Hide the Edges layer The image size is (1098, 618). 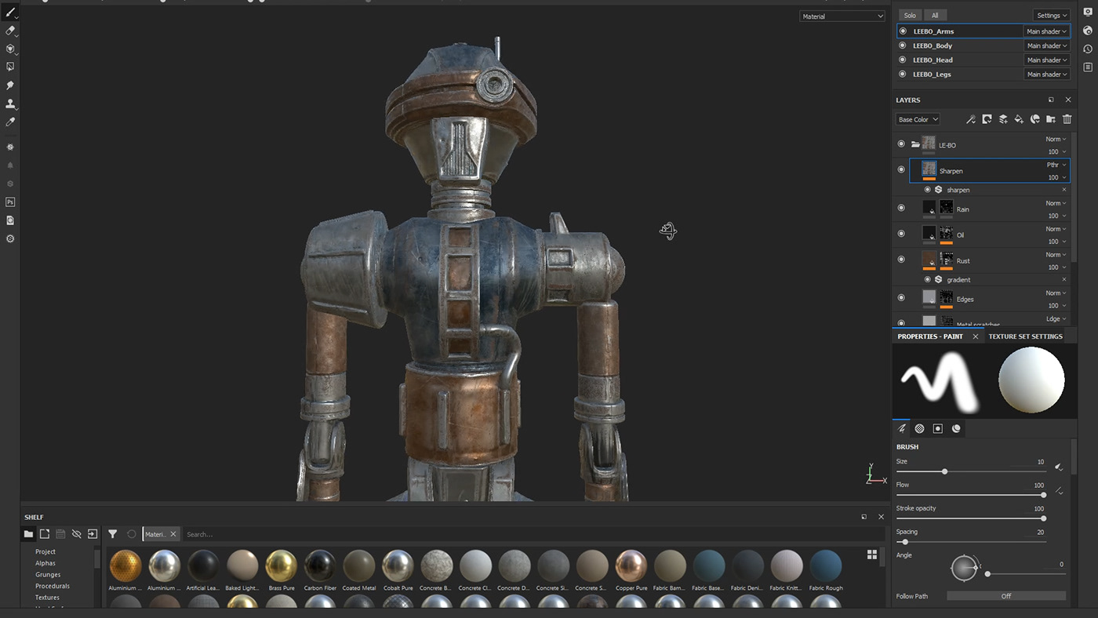pos(901,298)
